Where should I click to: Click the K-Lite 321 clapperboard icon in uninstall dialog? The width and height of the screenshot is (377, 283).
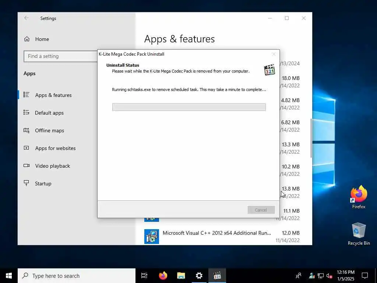pyautogui.click(x=269, y=70)
